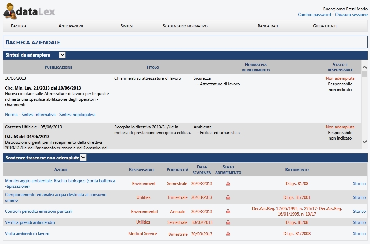Open Controlli periodici emissioni puntuali action
Image resolution: width=370 pixels, height=244 pixels.
click(39, 211)
